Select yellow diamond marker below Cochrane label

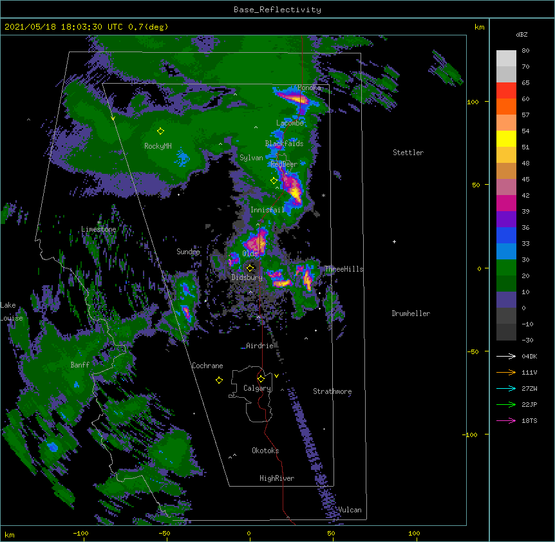pyautogui.click(x=219, y=380)
